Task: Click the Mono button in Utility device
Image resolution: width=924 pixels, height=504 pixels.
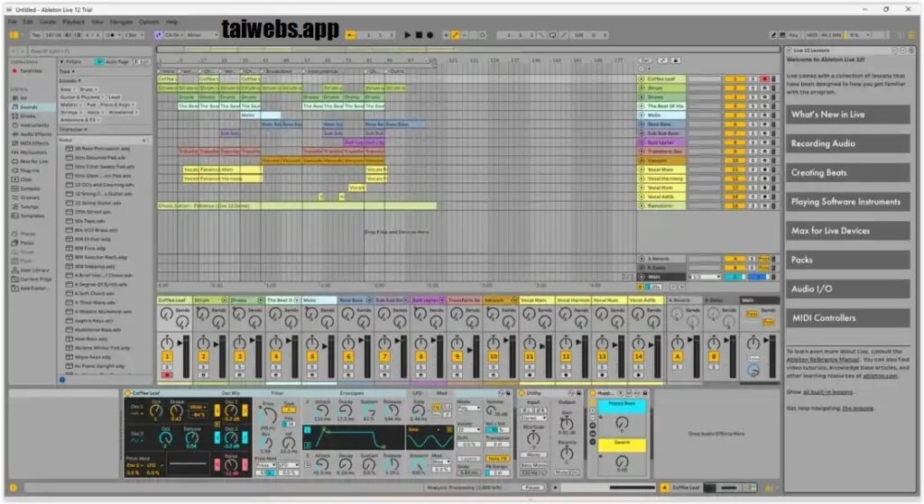Action: tap(533, 455)
